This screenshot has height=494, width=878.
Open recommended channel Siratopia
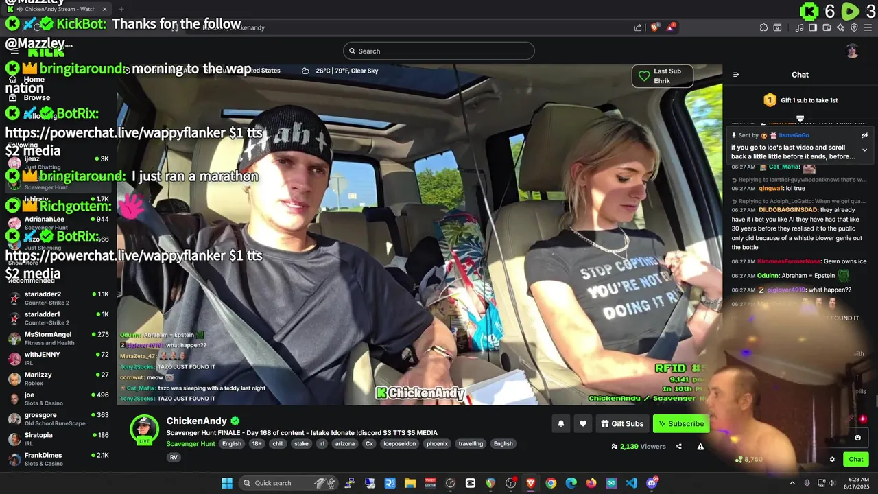(58, 439)
